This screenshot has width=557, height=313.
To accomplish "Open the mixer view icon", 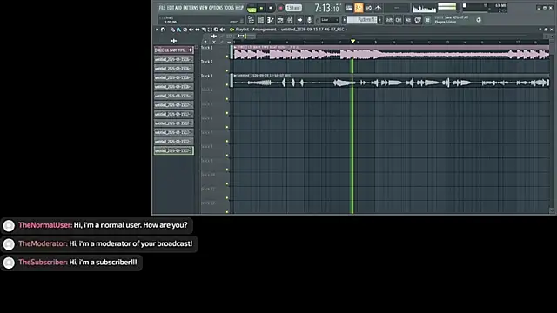I will click(290, 20).
